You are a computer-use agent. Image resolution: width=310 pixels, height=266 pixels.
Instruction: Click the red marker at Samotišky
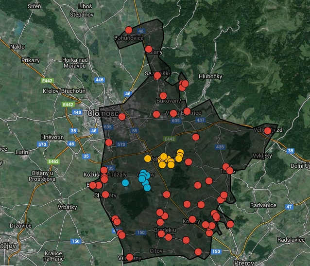pos(157,75)
